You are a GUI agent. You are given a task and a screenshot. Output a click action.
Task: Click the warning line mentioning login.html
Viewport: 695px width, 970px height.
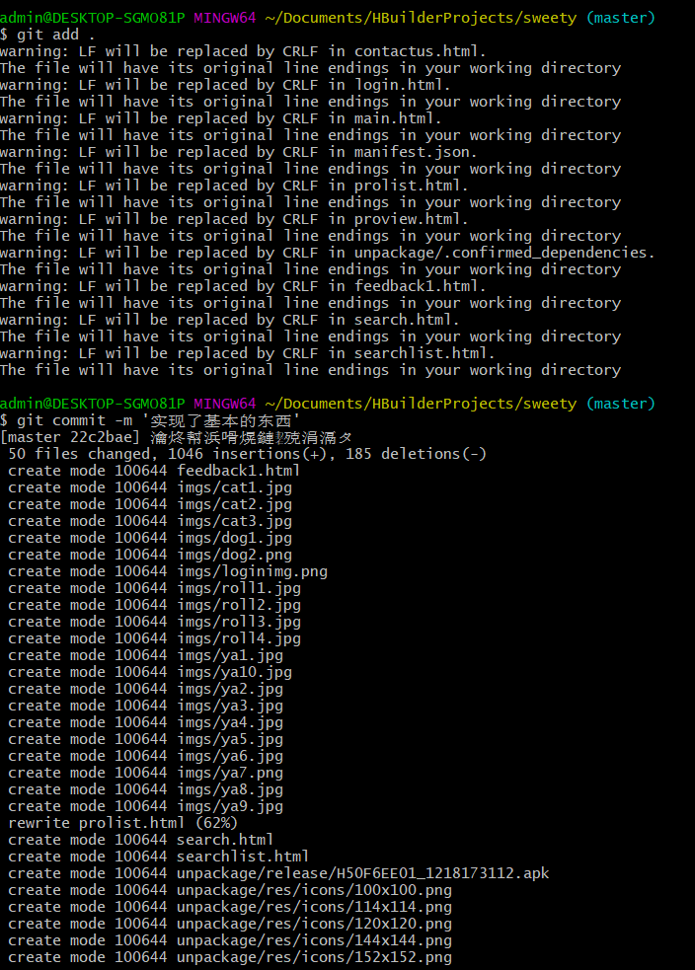(x=226, y=85)
